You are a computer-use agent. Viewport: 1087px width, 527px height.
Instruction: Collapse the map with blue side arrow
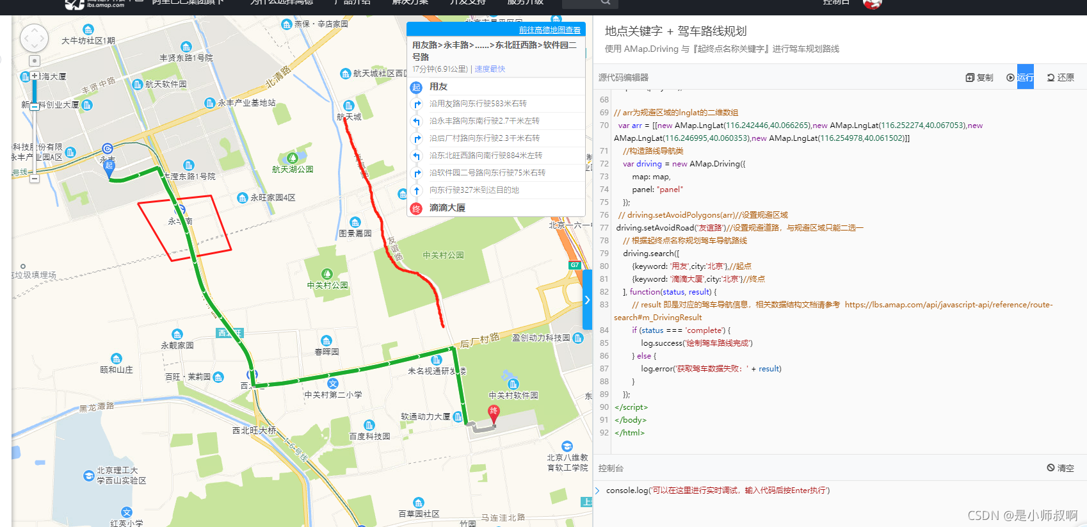pos(587,300)
